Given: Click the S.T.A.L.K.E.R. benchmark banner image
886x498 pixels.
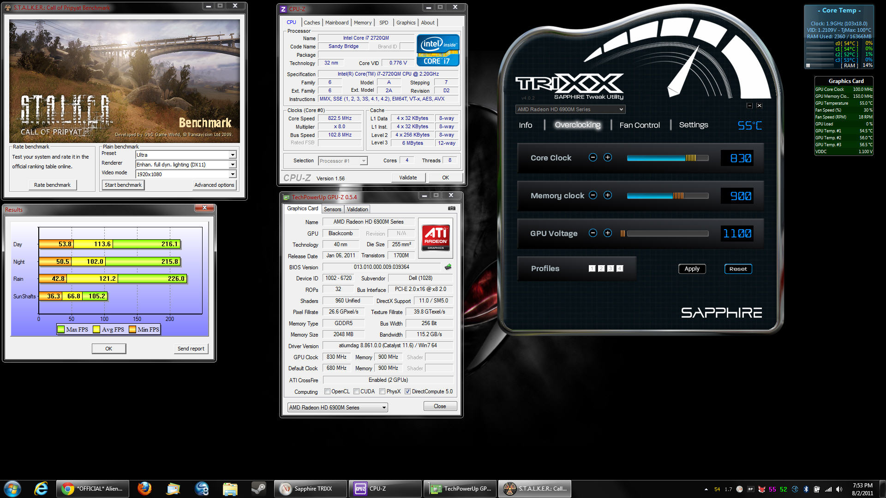Looking at the screenshot, I should 125,81.
